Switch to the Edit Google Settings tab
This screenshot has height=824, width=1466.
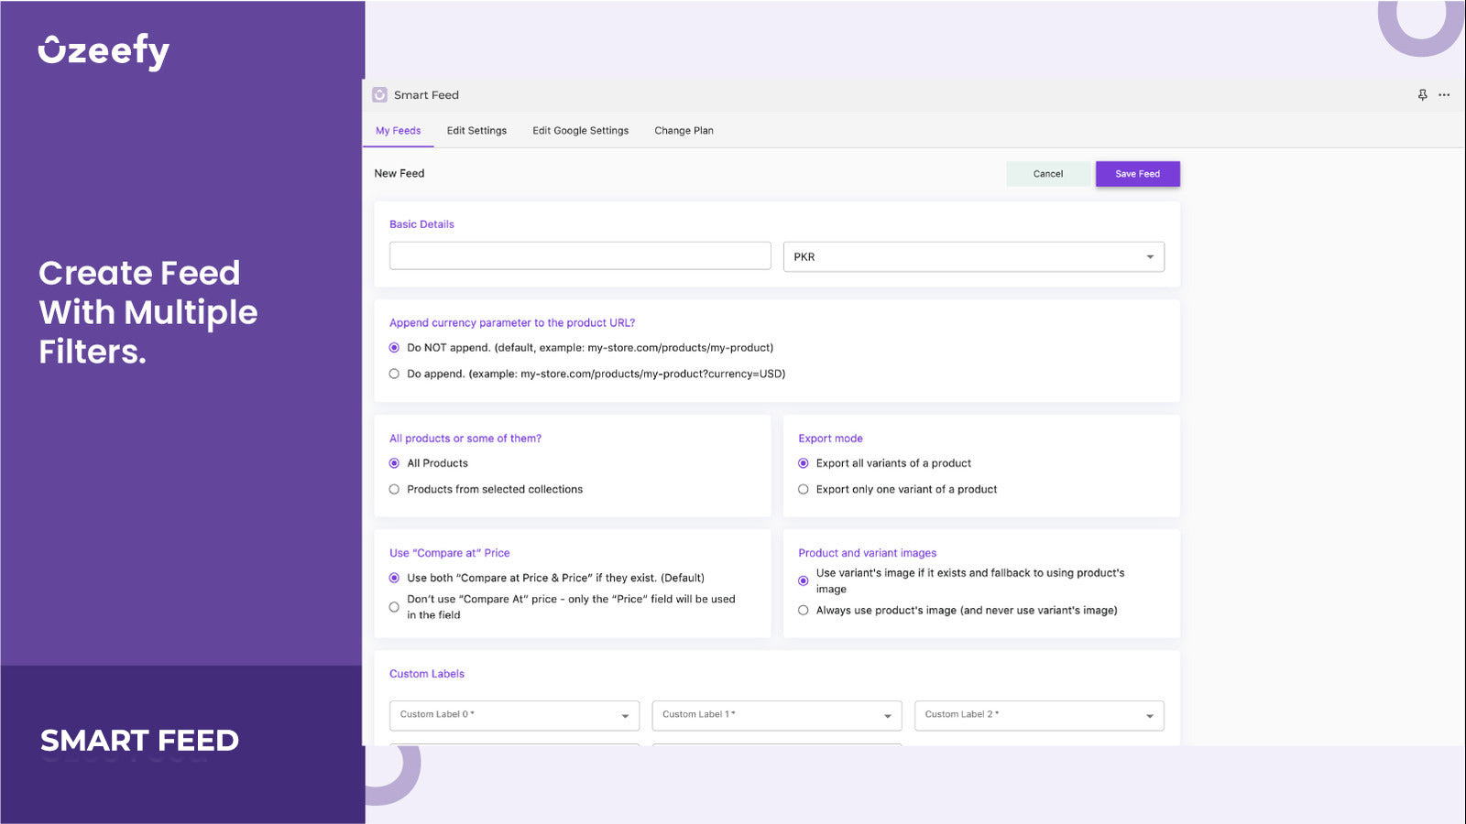pyautogui.click(x=580, y=130)
